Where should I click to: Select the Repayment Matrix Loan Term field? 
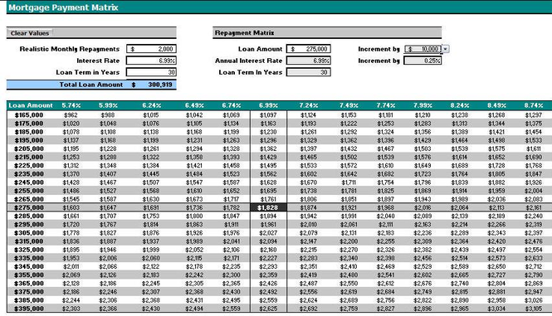pyautogui.click(x=309, y=72)
